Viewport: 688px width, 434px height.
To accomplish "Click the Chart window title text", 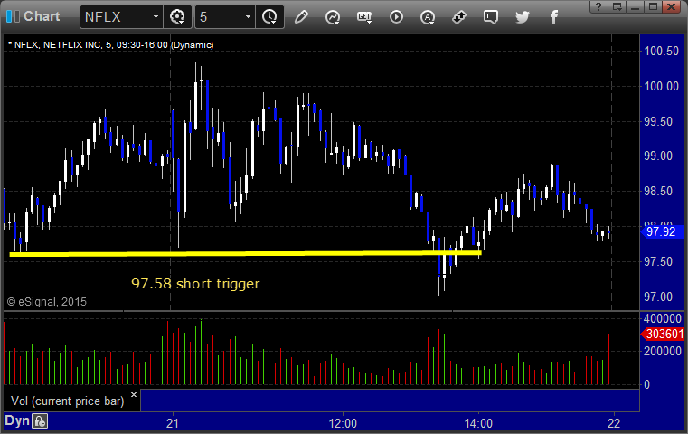I will (42, 16).
